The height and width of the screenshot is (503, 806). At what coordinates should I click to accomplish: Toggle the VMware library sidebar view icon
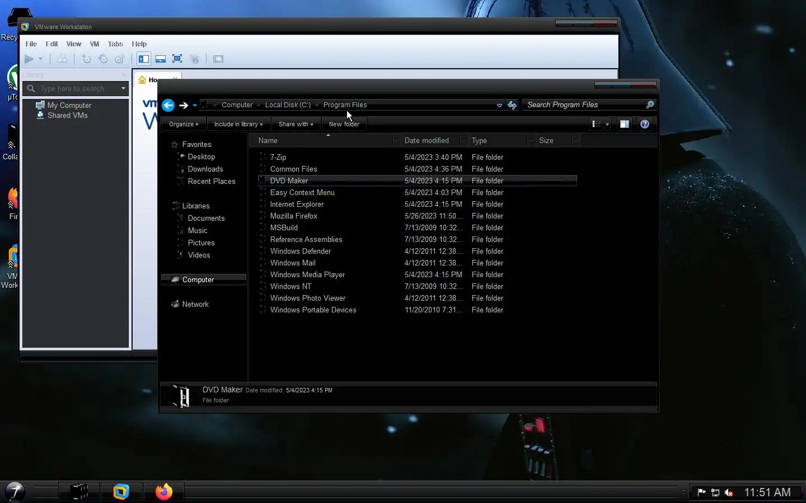click(144, 59)
